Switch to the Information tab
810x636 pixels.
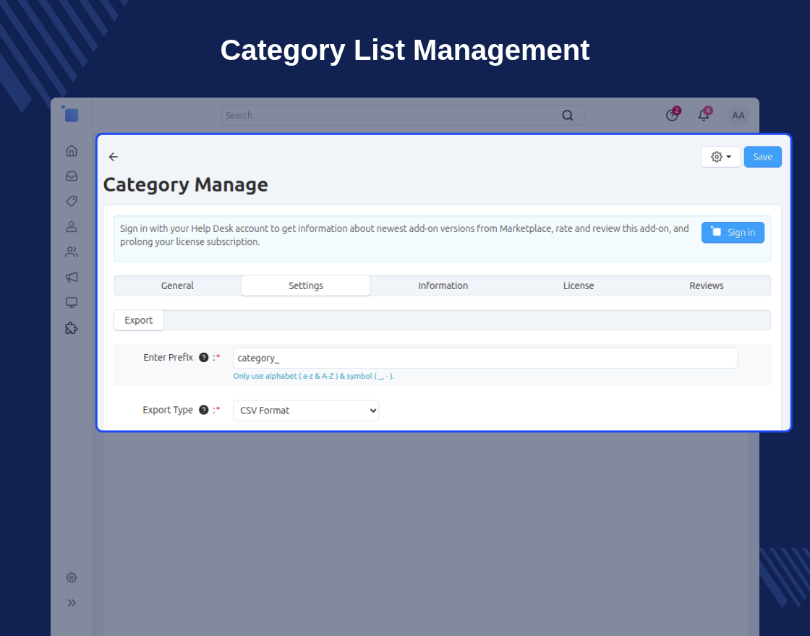443,285
